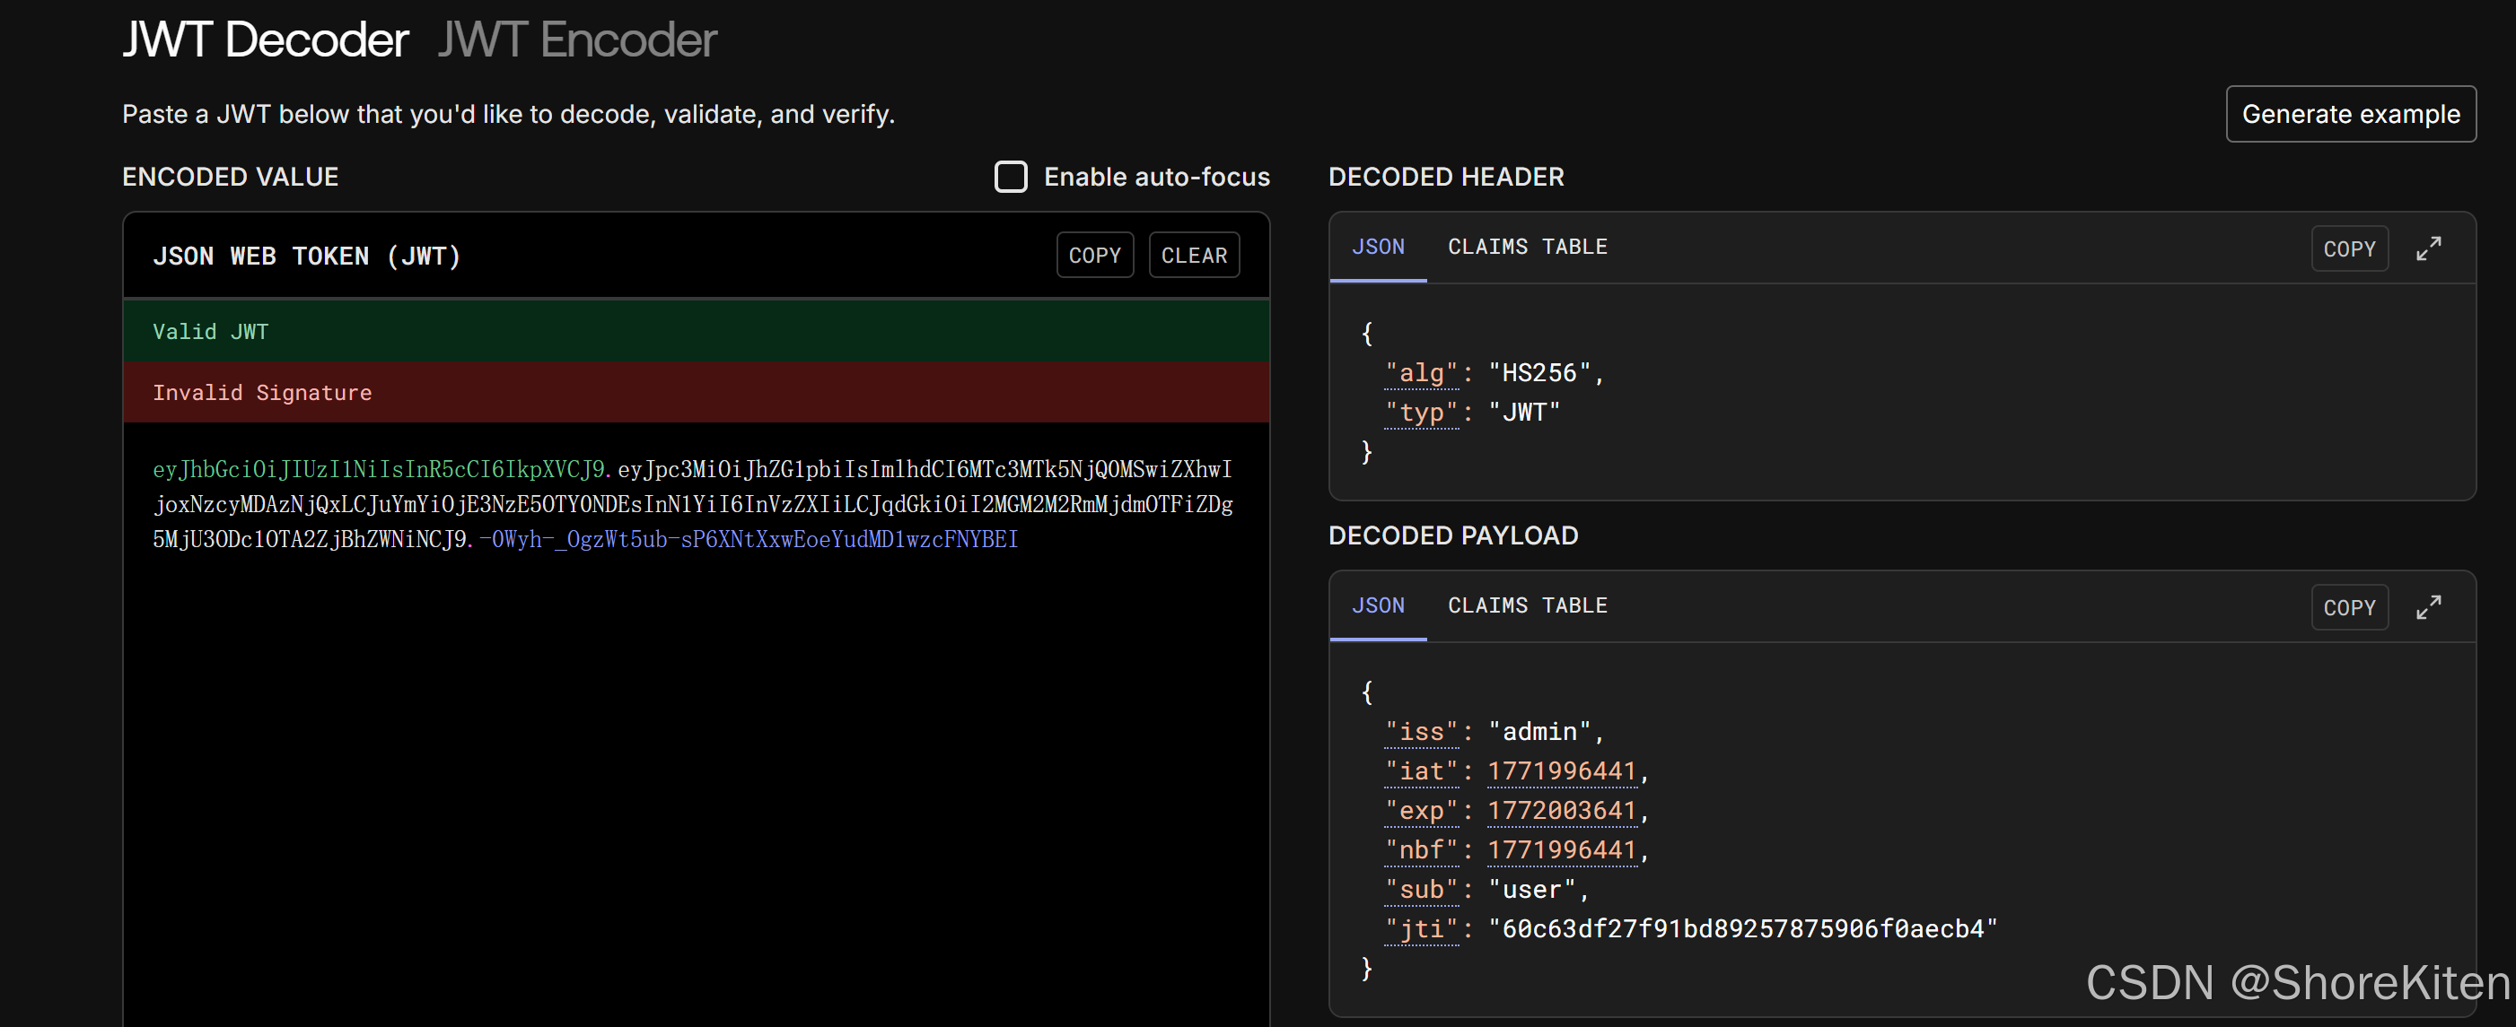Select JSON tab in decoded header
This screenshot has height=1027, width=2516.
(x=1377, y=247)
